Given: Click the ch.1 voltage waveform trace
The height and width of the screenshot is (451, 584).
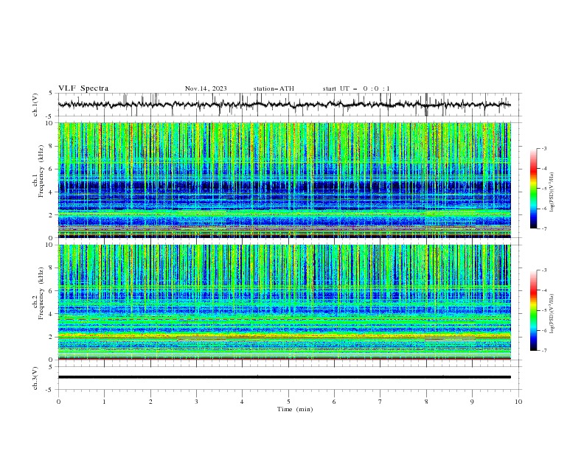Looking at the screenshot, I should pyautogui.click(x=284, y=105).
